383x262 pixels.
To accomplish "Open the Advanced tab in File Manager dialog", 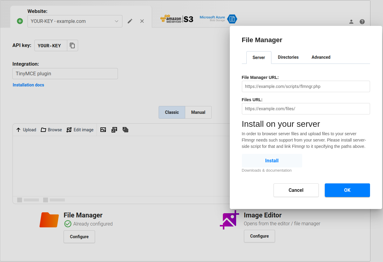I will [x=321, y=57].
